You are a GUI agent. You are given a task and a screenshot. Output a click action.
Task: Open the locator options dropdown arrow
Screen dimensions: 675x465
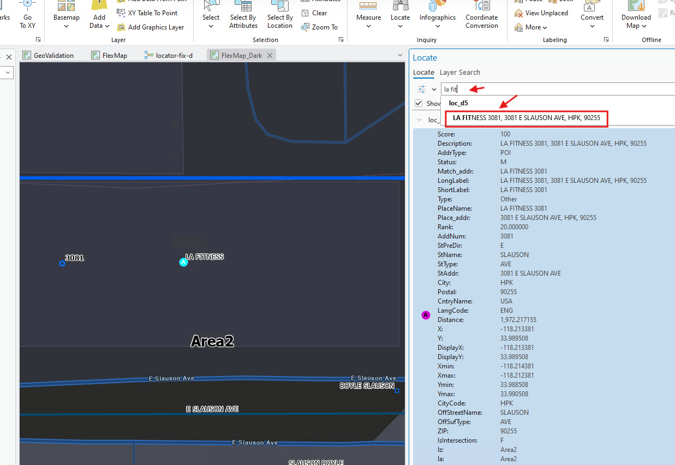coord(434,90)
